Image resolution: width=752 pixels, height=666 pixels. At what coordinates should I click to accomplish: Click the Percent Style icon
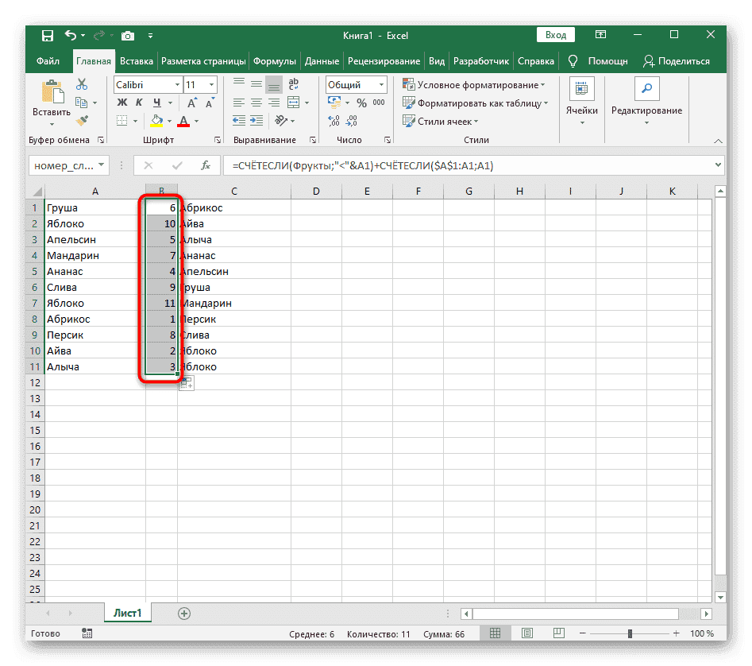pos(361,103)
